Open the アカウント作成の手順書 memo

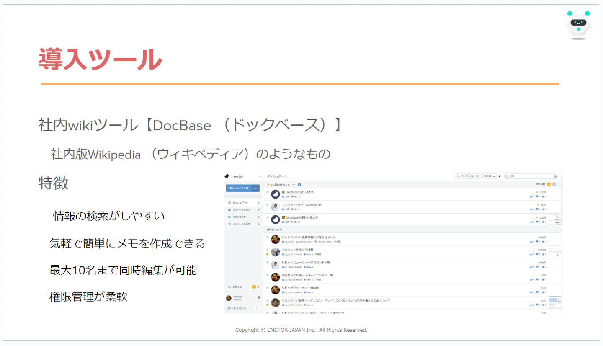point(297,250)
